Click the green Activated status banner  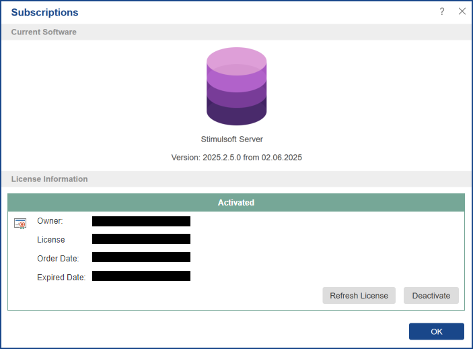click(236, 202)
